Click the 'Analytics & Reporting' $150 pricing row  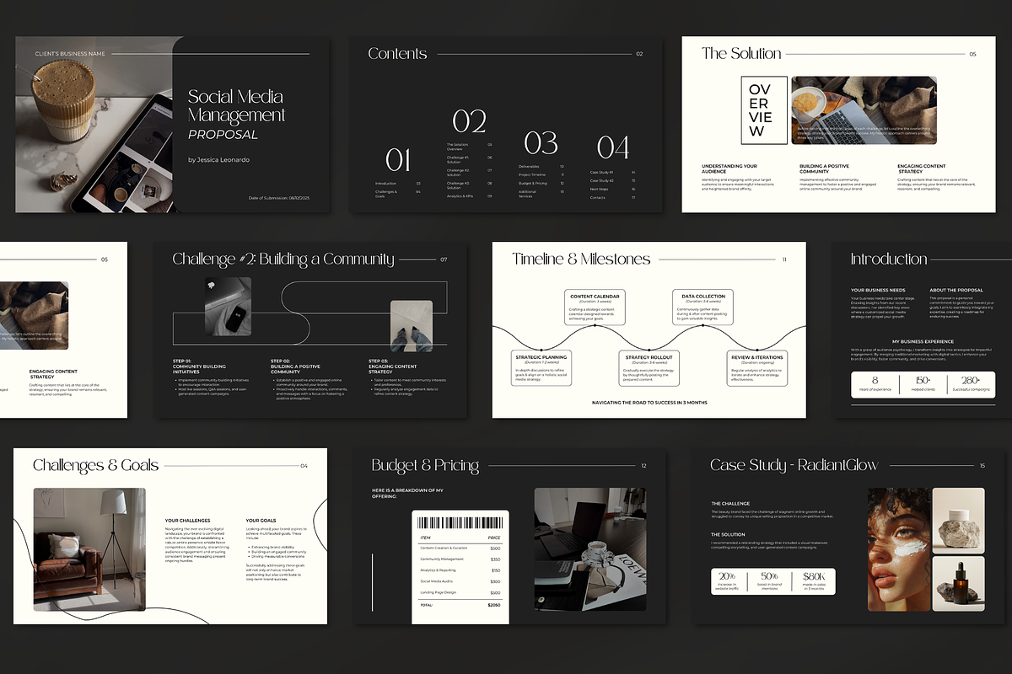pos(460,570)
